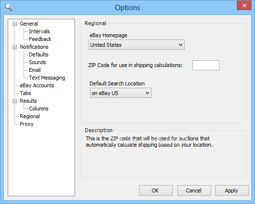The height and width of the screenshot is (204, 255).
Task: Open the Proxy settings page
Action: click(x=26, y=124)
